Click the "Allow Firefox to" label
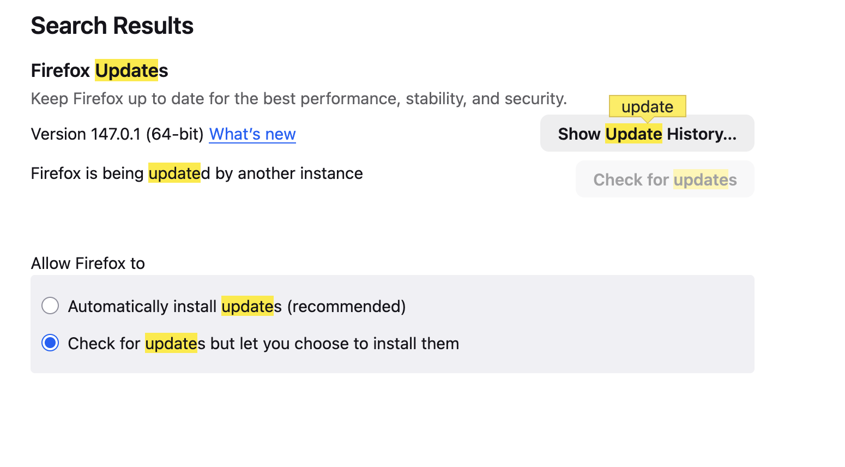Viewport: 845px width, 467px height. pyautogui.click(x=88, y=264)
